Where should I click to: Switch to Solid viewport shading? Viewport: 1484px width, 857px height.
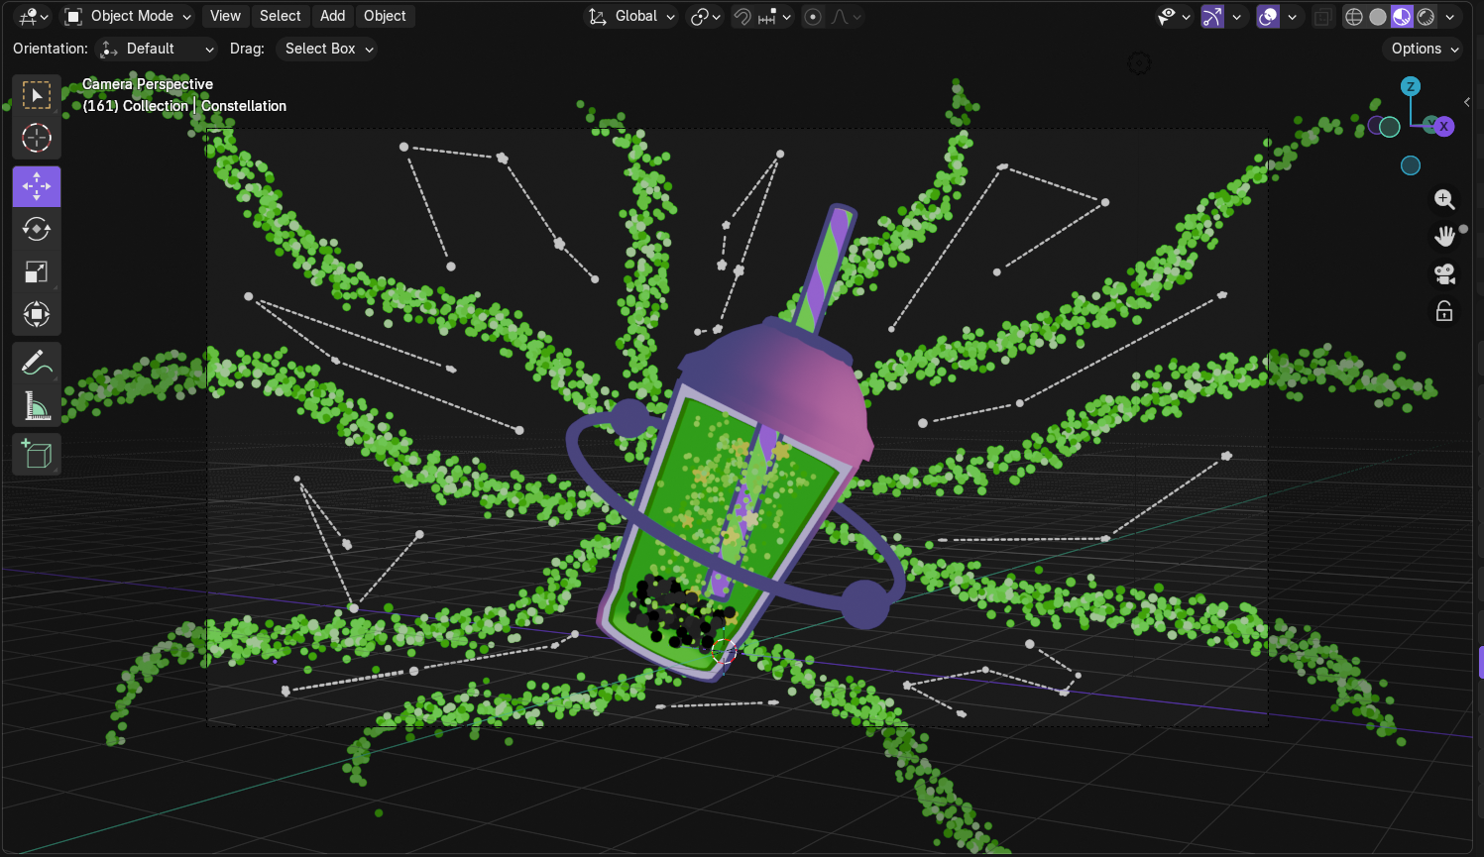tap(1378, 16)
